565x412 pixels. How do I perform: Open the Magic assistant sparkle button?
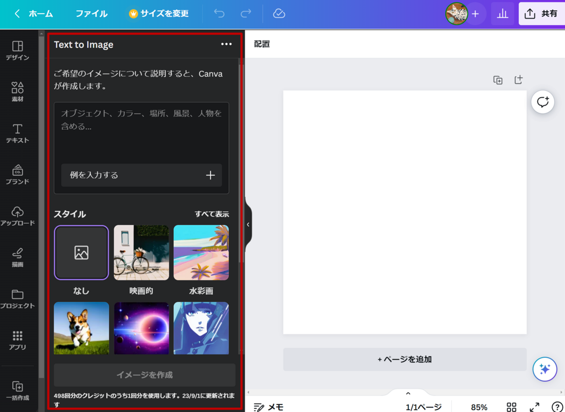pos(545,369)
